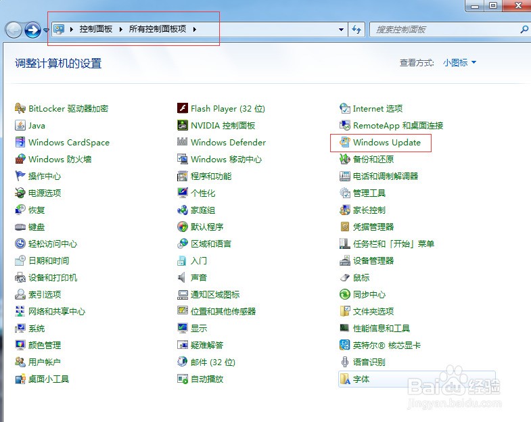This screenshot has width=531, height=422.
Task: Open the Windows CardSpace icon
Action: (x=20, y=142)
